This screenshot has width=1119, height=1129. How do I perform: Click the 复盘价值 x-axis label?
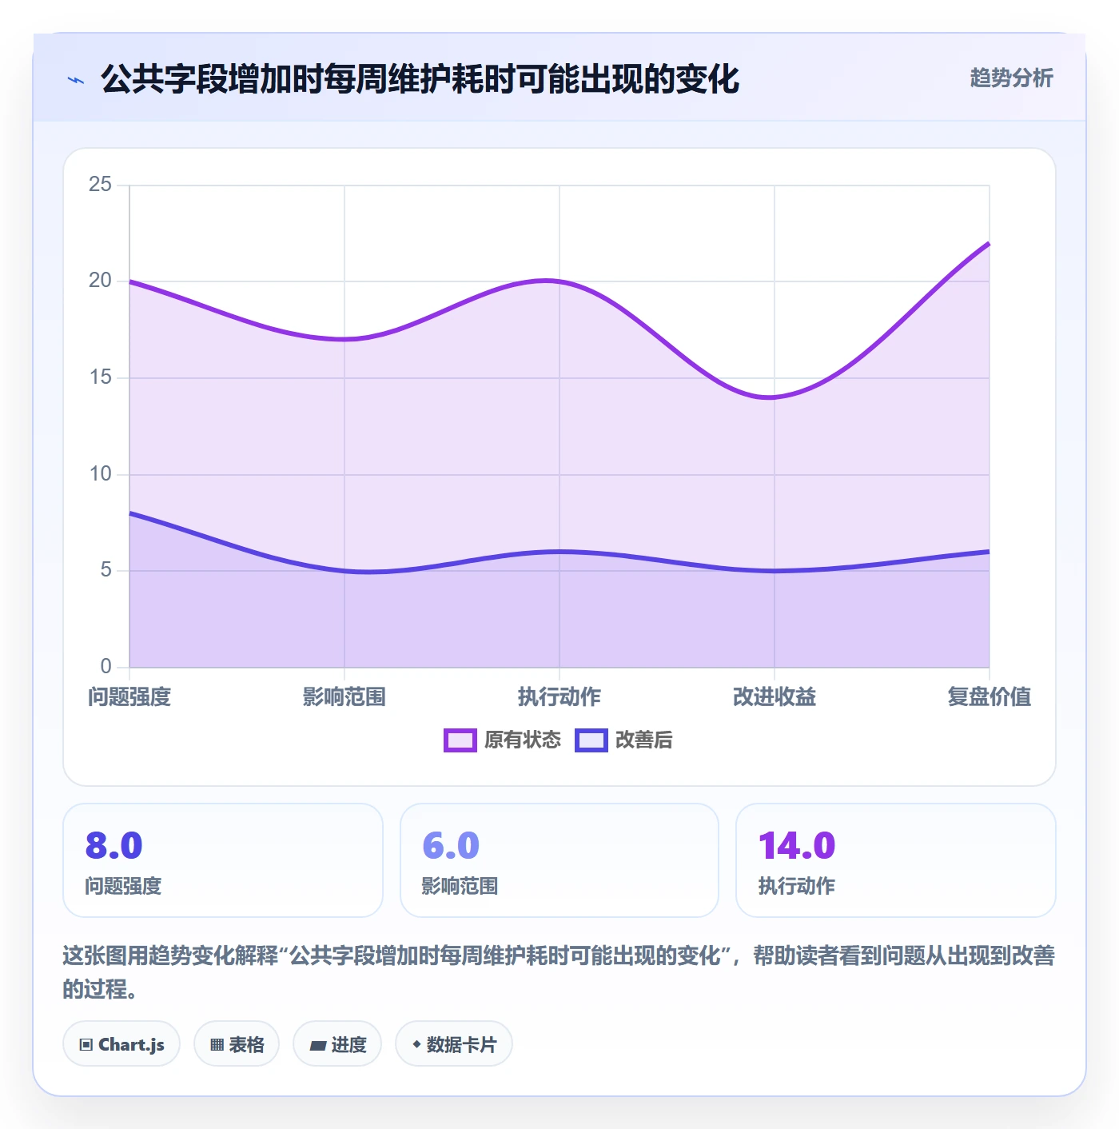(990, 697)
